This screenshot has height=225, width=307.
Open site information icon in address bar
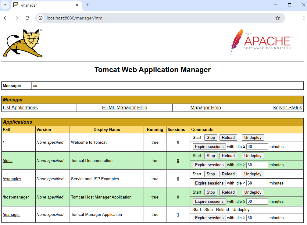pyautogui.click(x=41, y=18)
